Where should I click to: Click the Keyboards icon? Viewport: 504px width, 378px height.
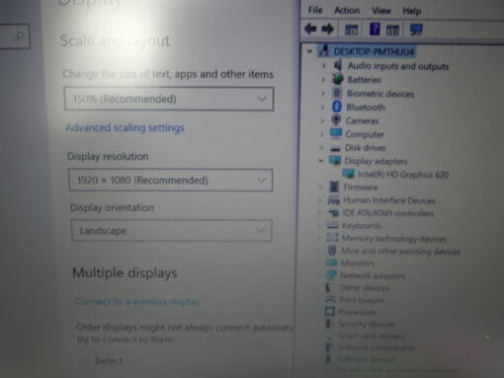click(x=333, y=225)
